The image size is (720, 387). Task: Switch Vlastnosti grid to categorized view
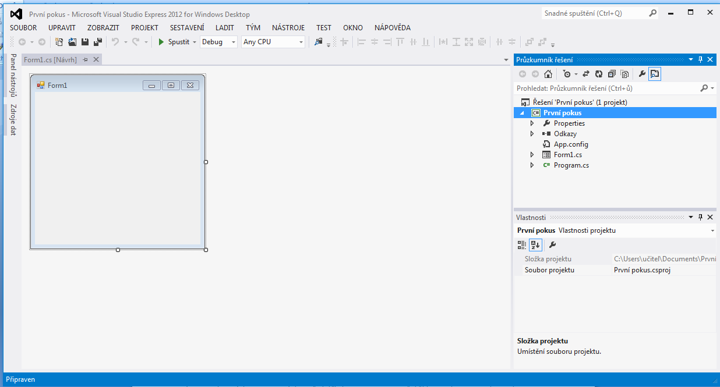tap(522, 245)
